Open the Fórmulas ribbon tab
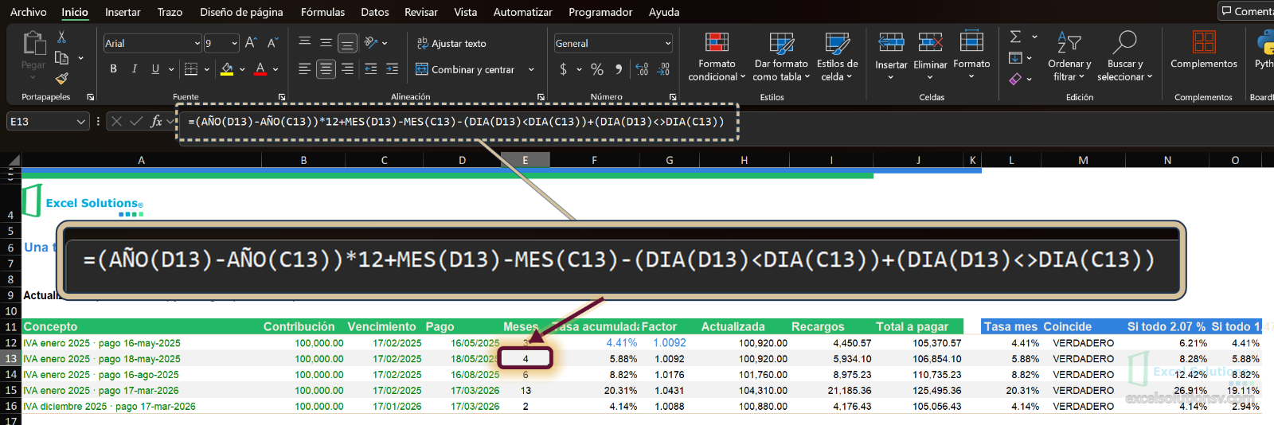Image resolution: width=1274 pixels, height=425 pixels. pos(322,12)
